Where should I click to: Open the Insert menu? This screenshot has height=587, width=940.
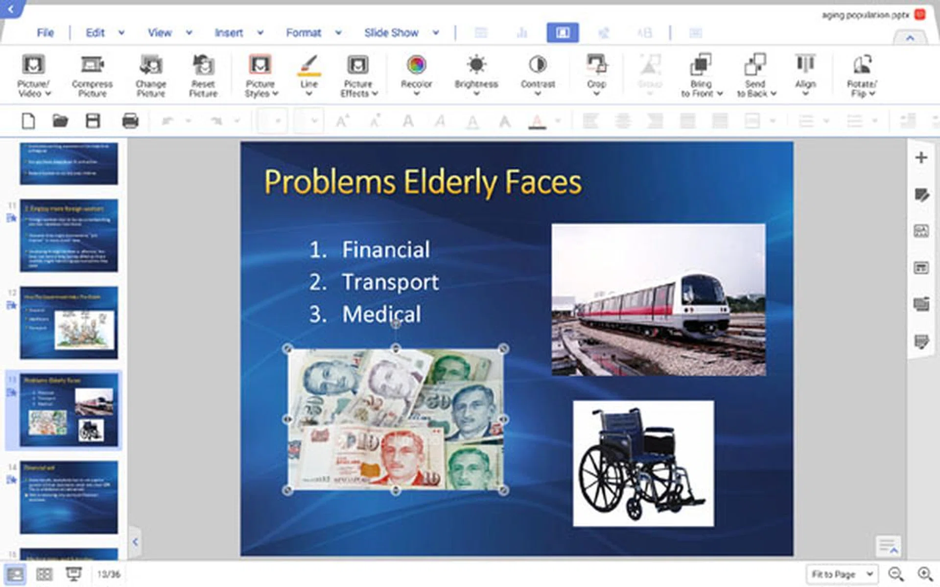[229, 33]
